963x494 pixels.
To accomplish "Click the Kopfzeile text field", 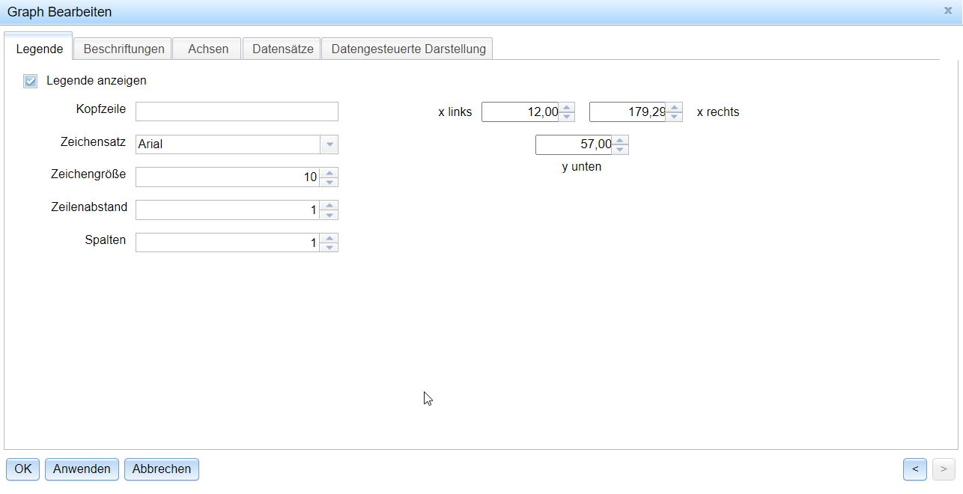I will point(237,112).
